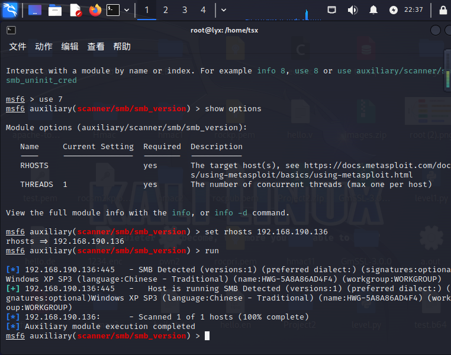Switch to workspace 1
Image resolution: width=451 pixels, height=355 pixels.
147,10
